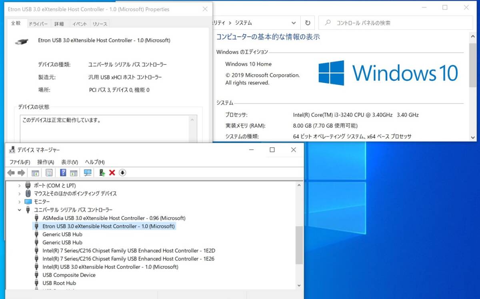Click scroll-down arrow in Device Manager tree
Screen dimensions: 480x299
click(x=299, y=285)
